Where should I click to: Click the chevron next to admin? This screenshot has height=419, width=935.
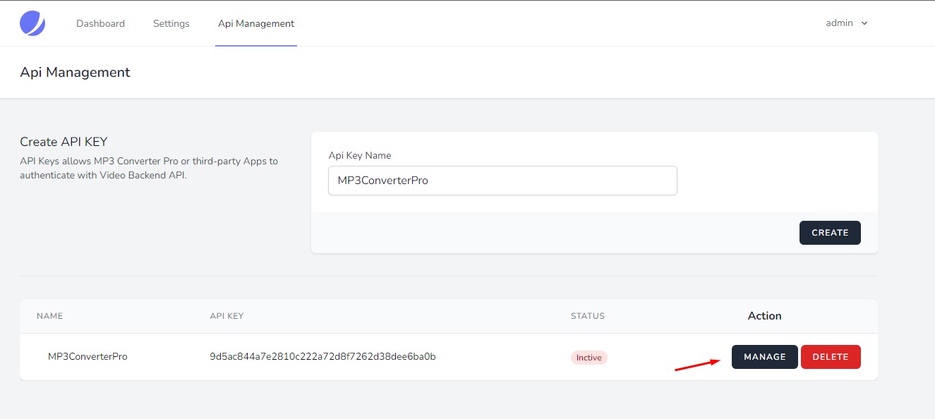click(x=864, y=23)
